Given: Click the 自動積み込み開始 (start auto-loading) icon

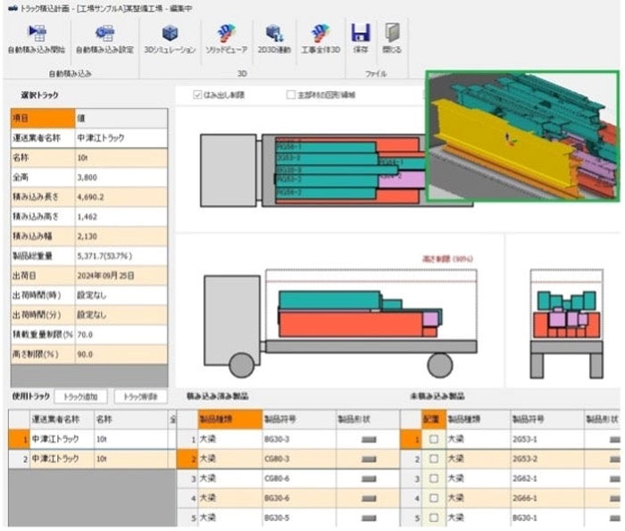Looking at the screenshot, I should pyautogui.click(x=37, y=34).
